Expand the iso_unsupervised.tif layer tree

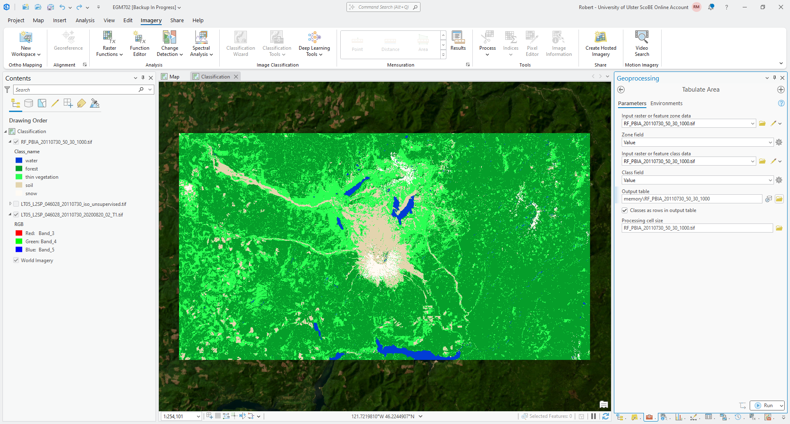coord(10,204)
